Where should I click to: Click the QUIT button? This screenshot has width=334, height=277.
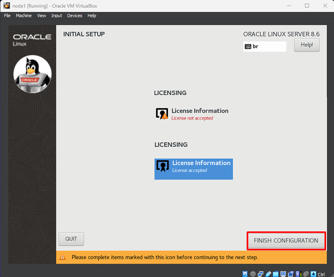coord(71,239)
